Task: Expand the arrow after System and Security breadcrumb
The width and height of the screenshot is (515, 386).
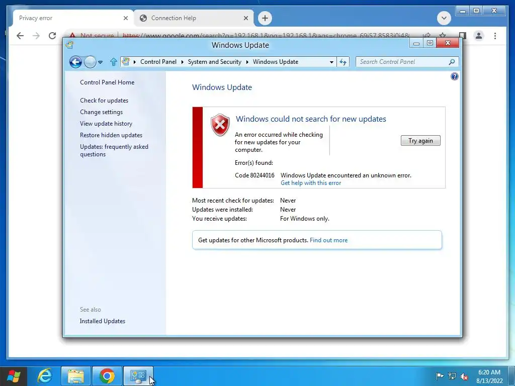Action: (247, 62)
